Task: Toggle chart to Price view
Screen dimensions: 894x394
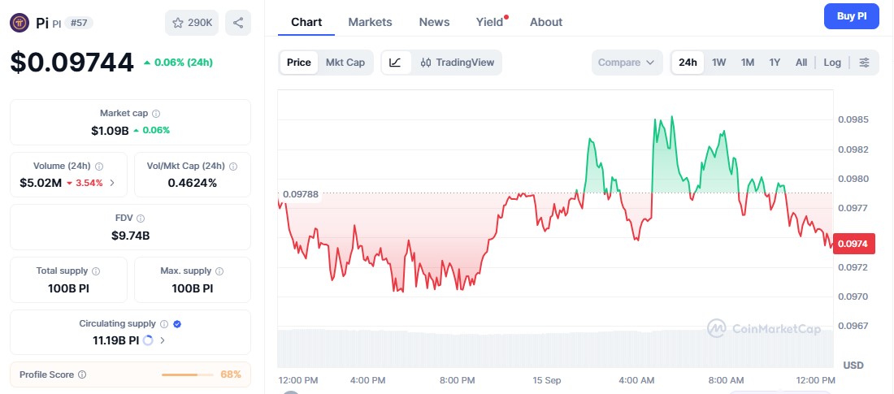Action: tap(299, 63)
